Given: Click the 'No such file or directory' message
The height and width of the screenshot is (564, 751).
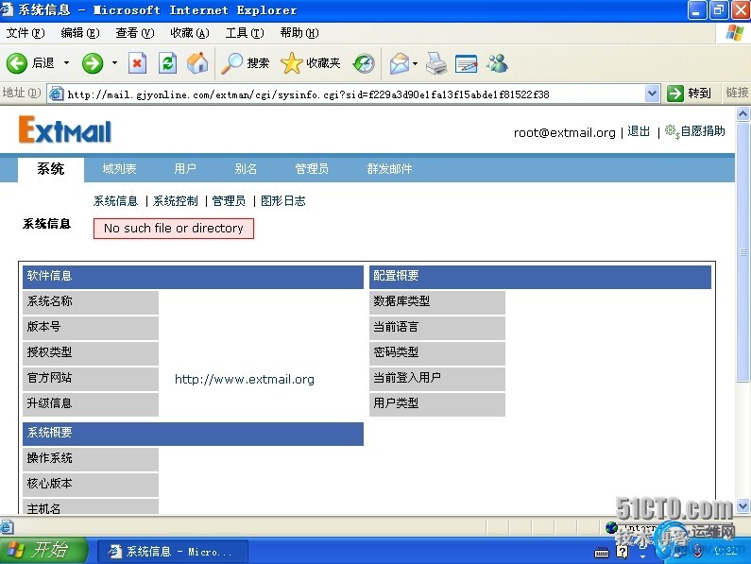Looking at the screenshot, I should click(x=174, y=228).
